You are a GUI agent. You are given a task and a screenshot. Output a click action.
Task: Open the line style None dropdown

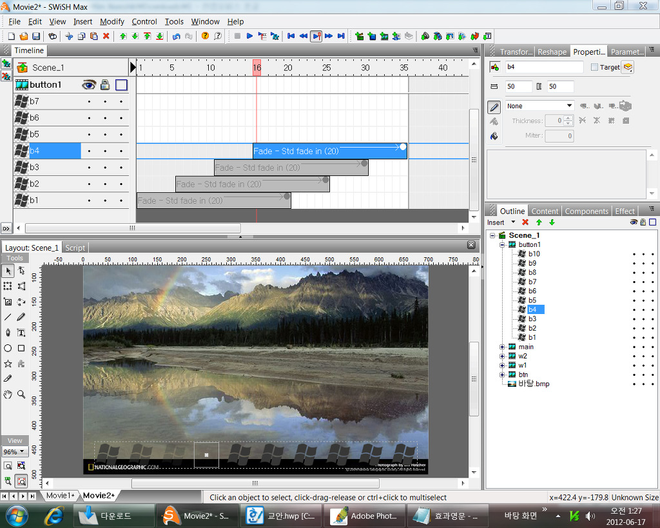point(569,106)
